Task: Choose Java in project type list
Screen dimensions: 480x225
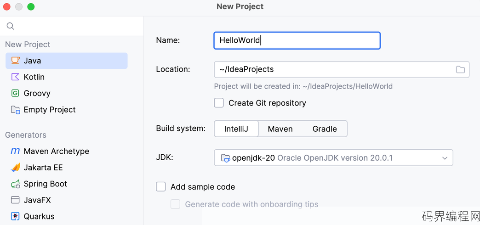Action: [x=66, y=61]
